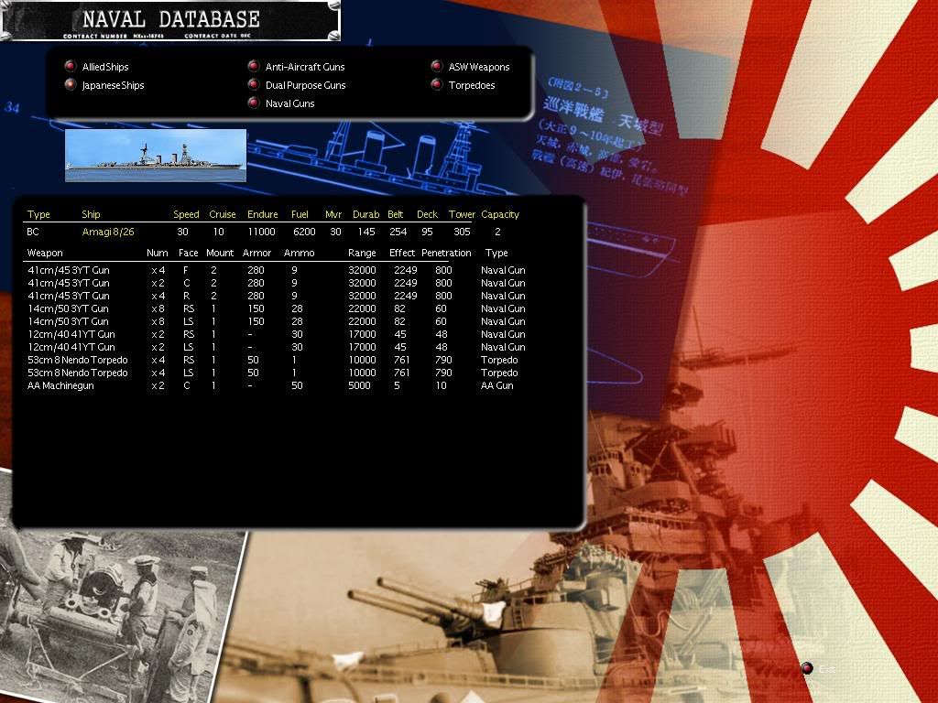Image resolution: width=938 pixels, height=703 pixels.
Task: Click the 5000 range value for AA Machinegun
Action: click(x=359, y=385)
